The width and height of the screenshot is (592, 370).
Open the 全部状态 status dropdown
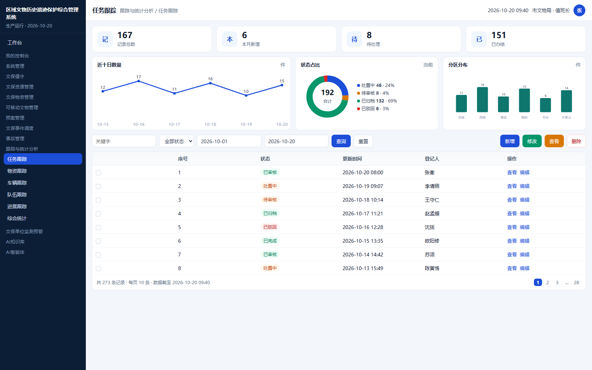tap(176, 141)
